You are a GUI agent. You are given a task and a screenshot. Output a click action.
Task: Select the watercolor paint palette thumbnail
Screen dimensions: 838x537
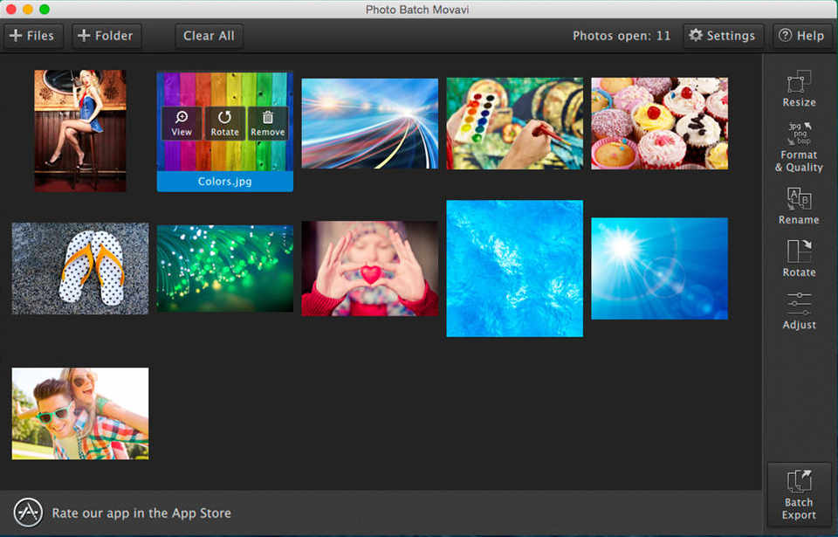514,123
